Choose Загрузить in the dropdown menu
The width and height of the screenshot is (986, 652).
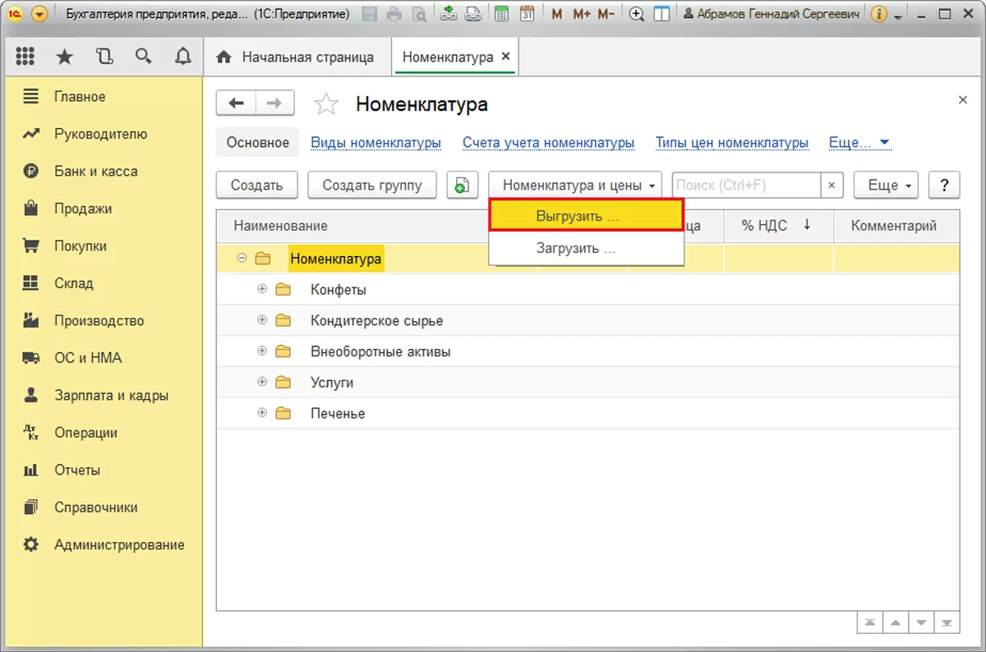pyautogui.click(x=586, y=248)
